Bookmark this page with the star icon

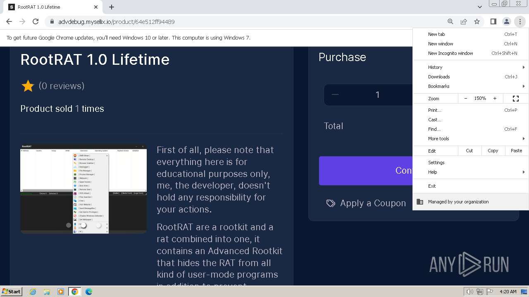477,21
